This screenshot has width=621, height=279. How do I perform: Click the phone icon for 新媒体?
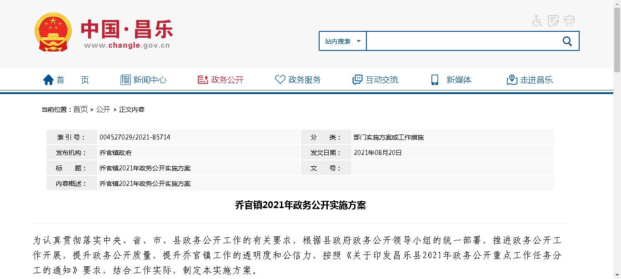435,80
